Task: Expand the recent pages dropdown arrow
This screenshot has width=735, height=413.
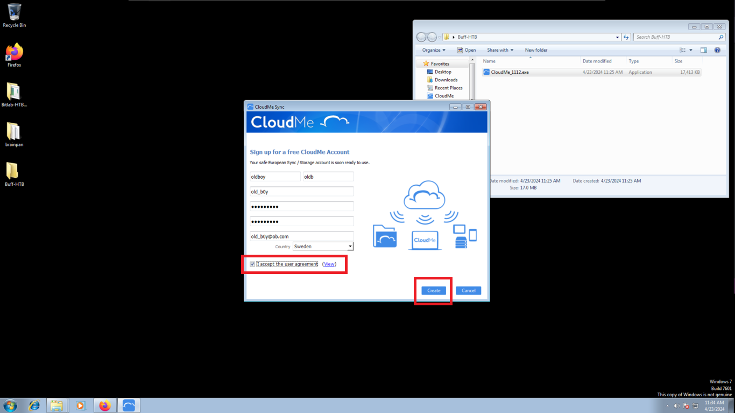Action: pyautogui.click(x=439, y=37)
